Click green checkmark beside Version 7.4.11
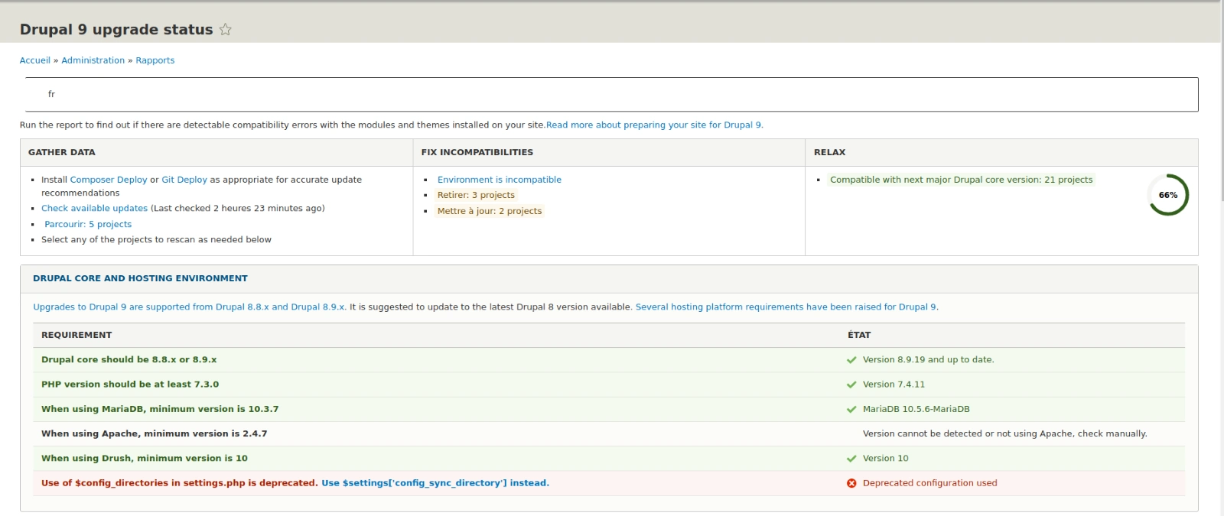1224x516 pixels. (851, 385)
